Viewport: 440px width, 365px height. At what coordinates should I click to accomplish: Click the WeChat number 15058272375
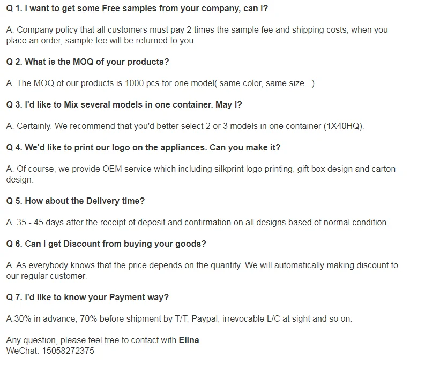coord(68,351)
